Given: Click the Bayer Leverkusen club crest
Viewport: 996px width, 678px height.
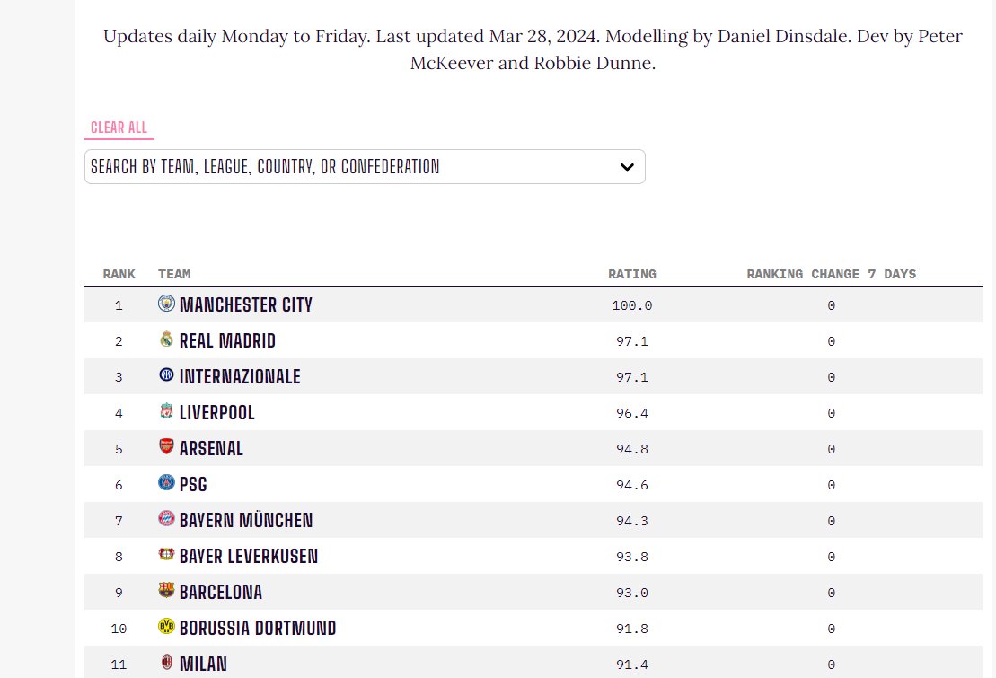Looking at the screenshot, I should (x=166, y=555).
